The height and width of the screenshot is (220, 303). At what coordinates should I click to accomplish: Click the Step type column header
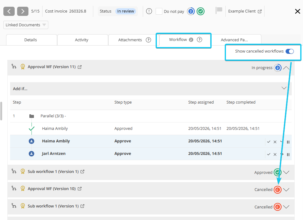123,102
